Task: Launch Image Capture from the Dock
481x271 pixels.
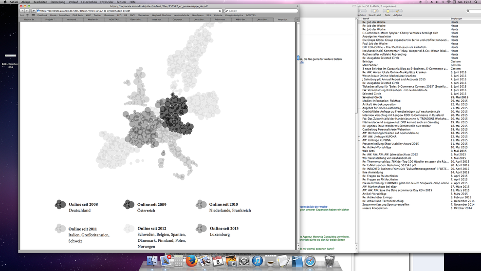Action: coord(231,261)
